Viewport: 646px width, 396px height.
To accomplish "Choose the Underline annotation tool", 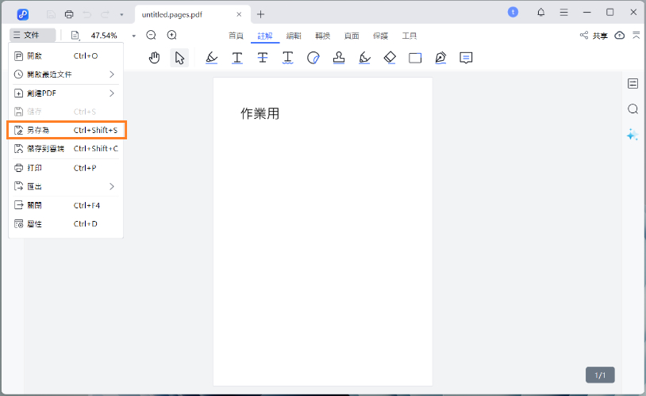I will coord(236,58).
